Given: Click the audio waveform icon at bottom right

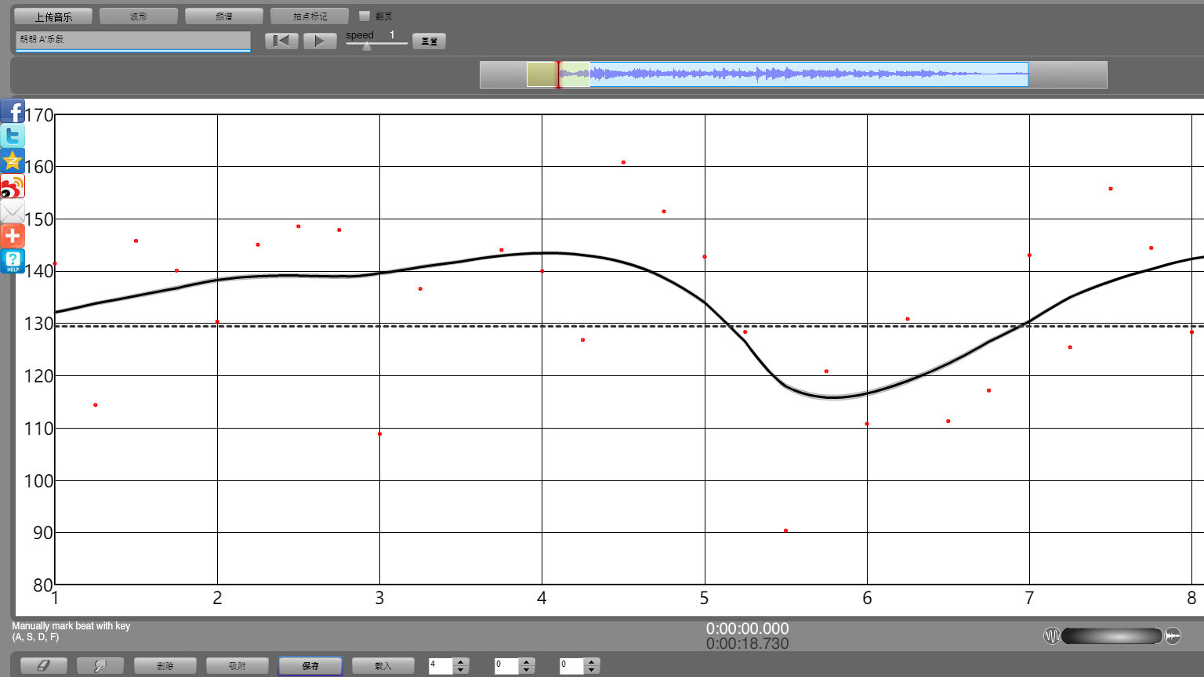Looking at the screenshot, I should (1173, 635).
